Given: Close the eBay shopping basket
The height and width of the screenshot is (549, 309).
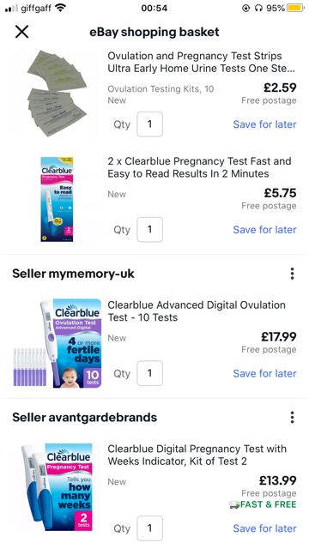Looking at the screenshot, I should coord(21,32).
